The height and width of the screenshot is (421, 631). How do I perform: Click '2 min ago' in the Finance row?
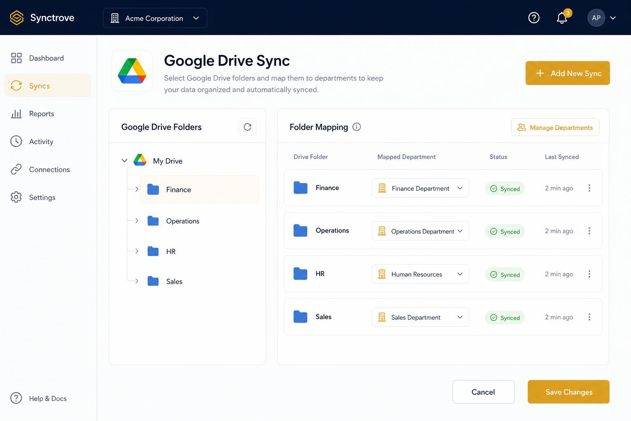559,188
